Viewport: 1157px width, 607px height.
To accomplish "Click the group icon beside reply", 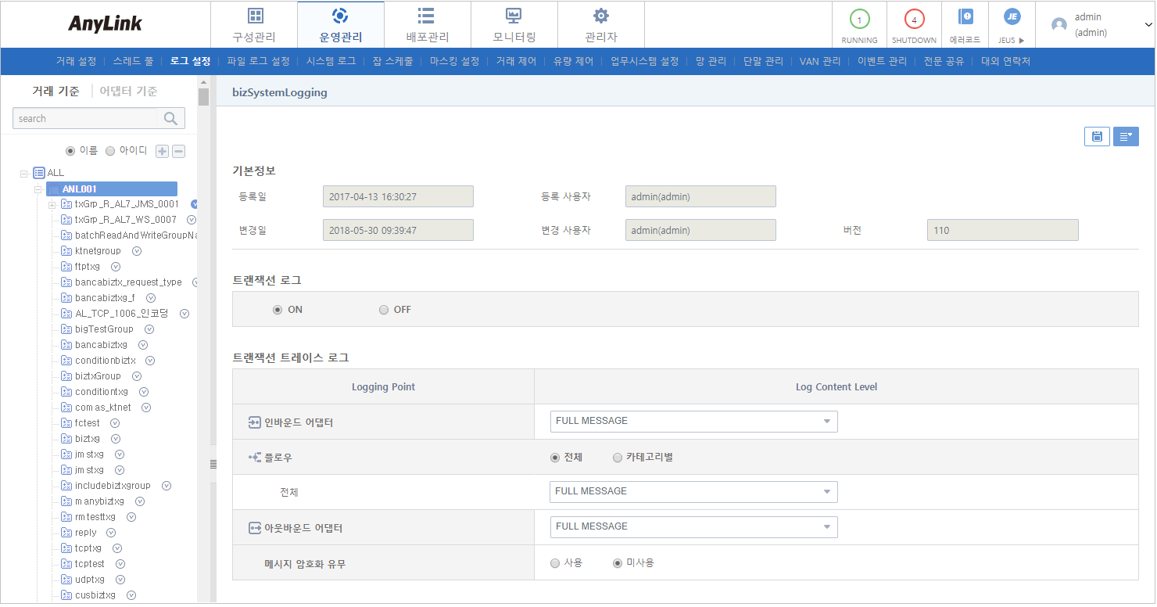I will coord(66,533).
